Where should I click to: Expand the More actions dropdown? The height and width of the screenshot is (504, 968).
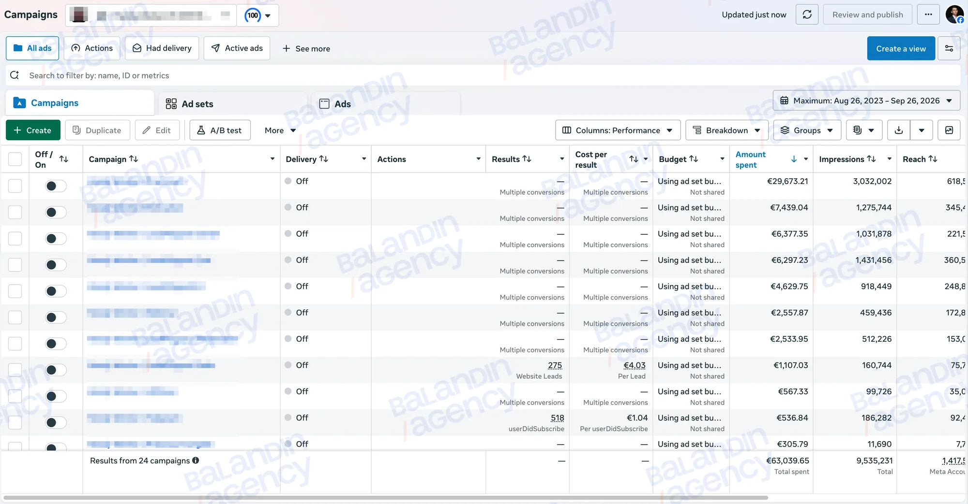280,130
